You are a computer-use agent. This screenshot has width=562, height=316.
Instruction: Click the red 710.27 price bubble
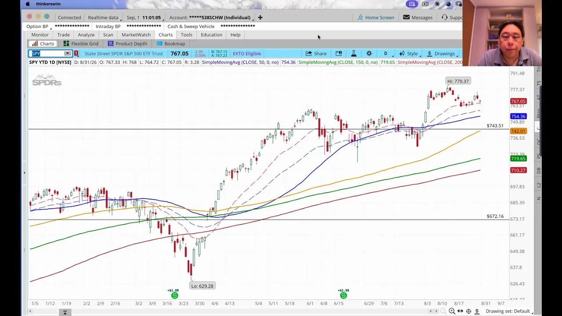518,170
